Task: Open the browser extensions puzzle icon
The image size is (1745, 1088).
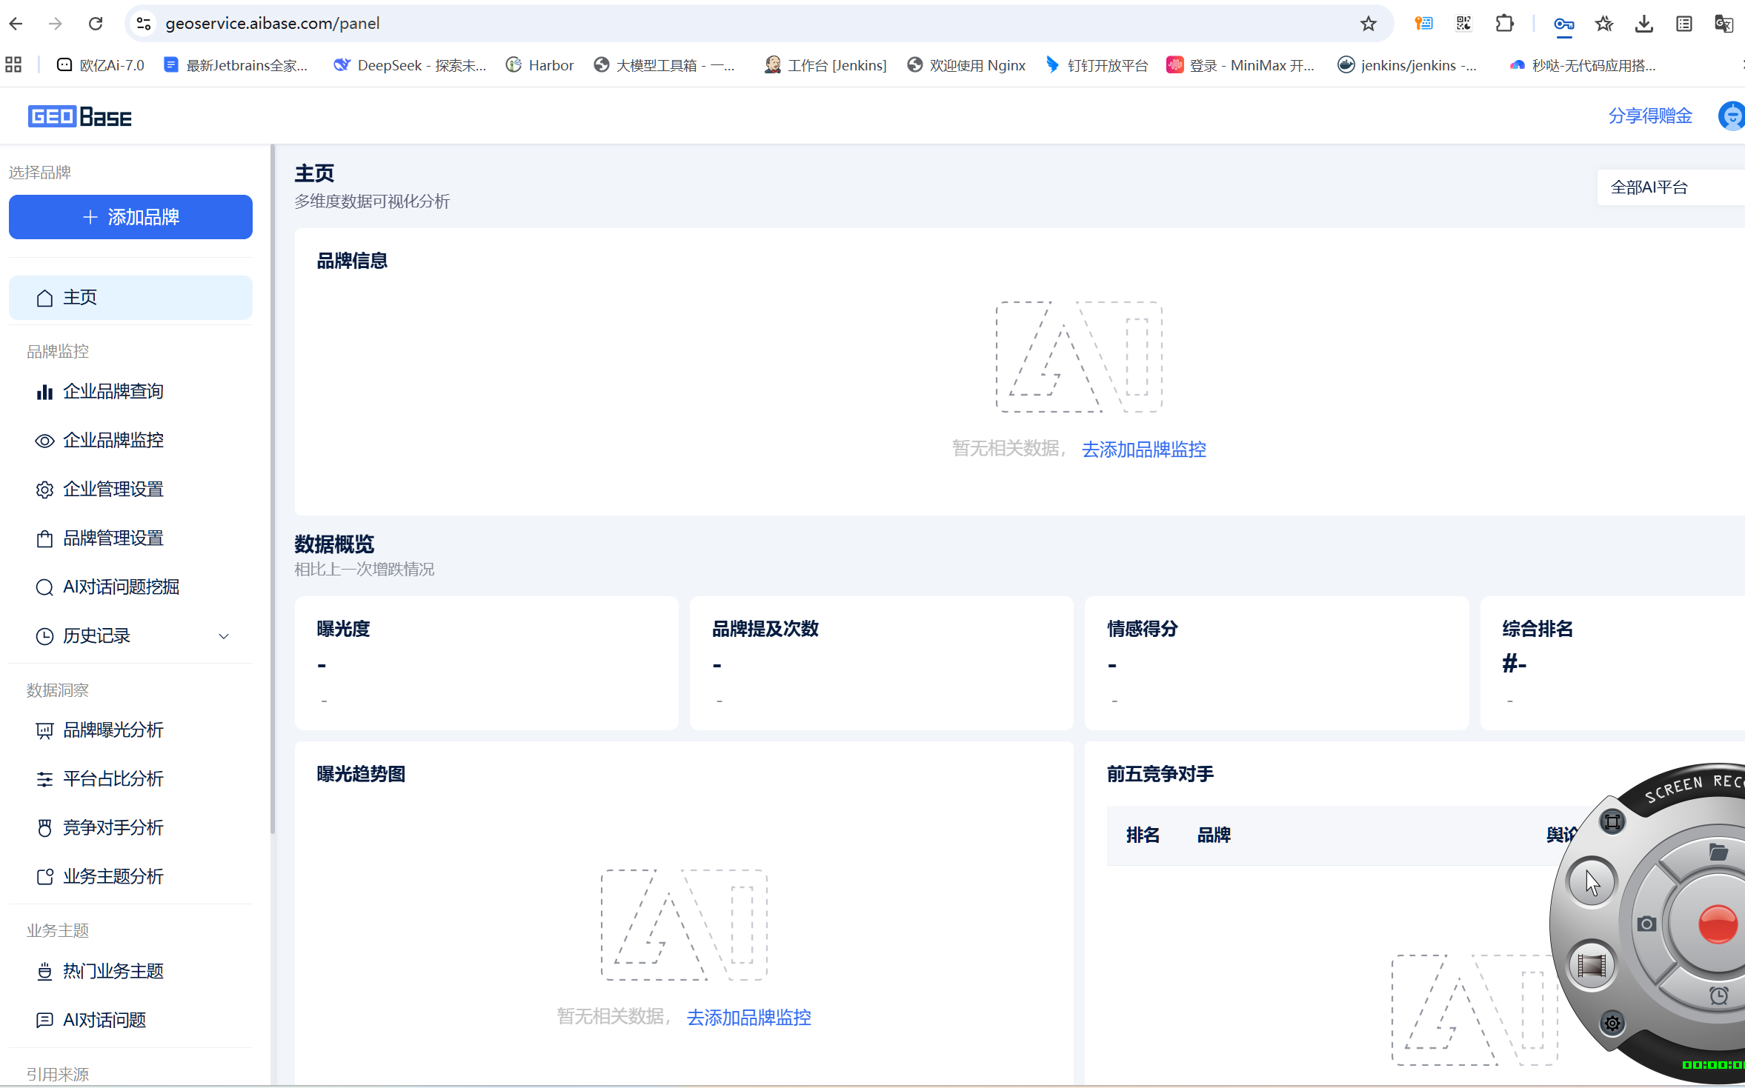Action: [1504, 24]
